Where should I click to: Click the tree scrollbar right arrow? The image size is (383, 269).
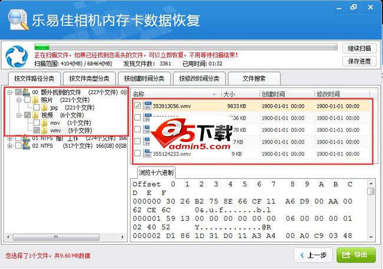coord(123,237)
